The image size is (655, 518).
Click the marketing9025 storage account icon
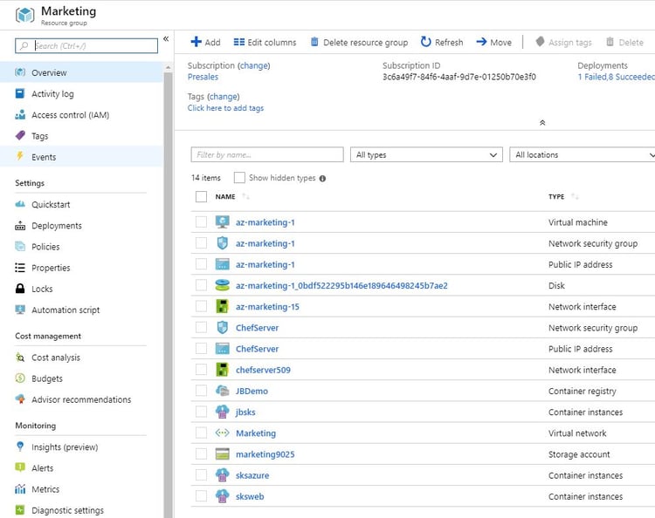pyautogui.click(x=222, y=454)
